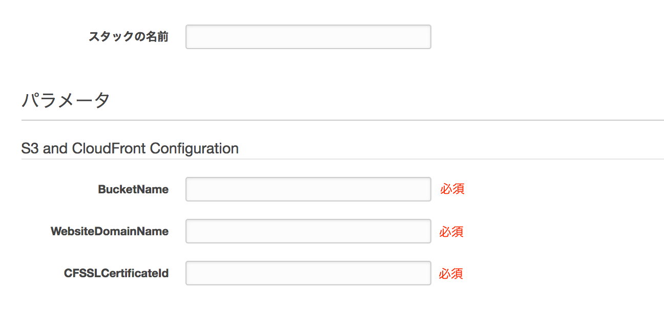
Task: Focus the BucketName input box
Action: 308,189
